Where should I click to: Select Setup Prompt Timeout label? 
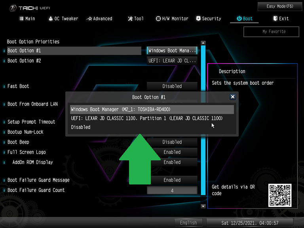pyautogui.click(x=31, y=122)
